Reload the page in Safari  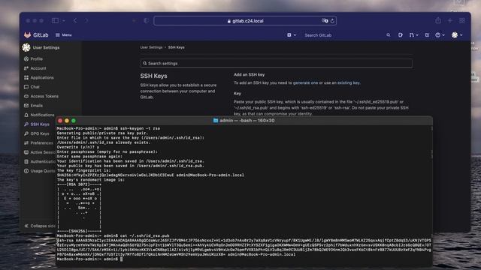(x=332, y=21)
